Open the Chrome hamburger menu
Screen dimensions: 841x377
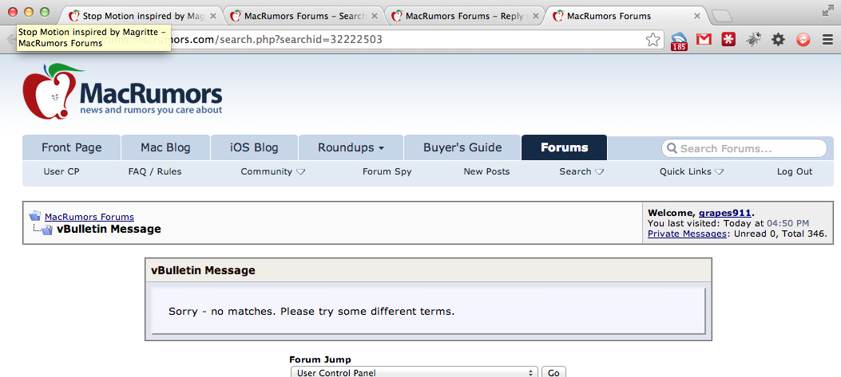coord(827,39)
